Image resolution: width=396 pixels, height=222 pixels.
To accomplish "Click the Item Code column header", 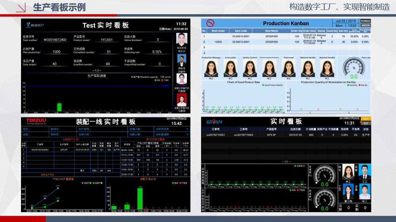I will [241, 31].
